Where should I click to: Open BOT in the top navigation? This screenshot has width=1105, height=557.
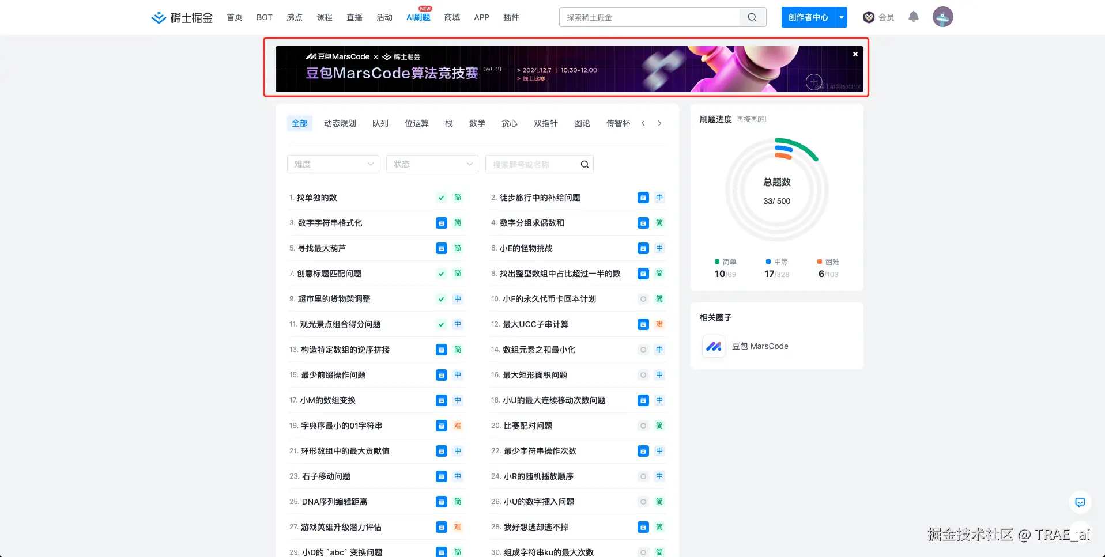(x=265, y=17)
